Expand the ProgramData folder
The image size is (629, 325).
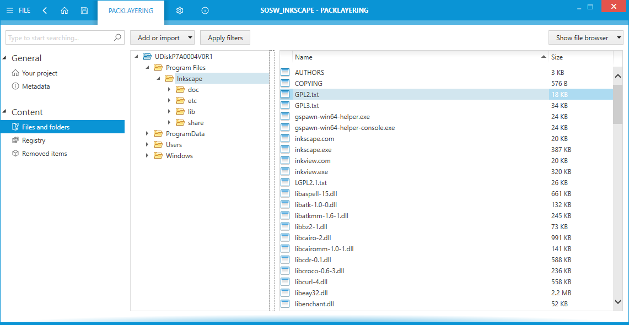[x=148, y=133]
